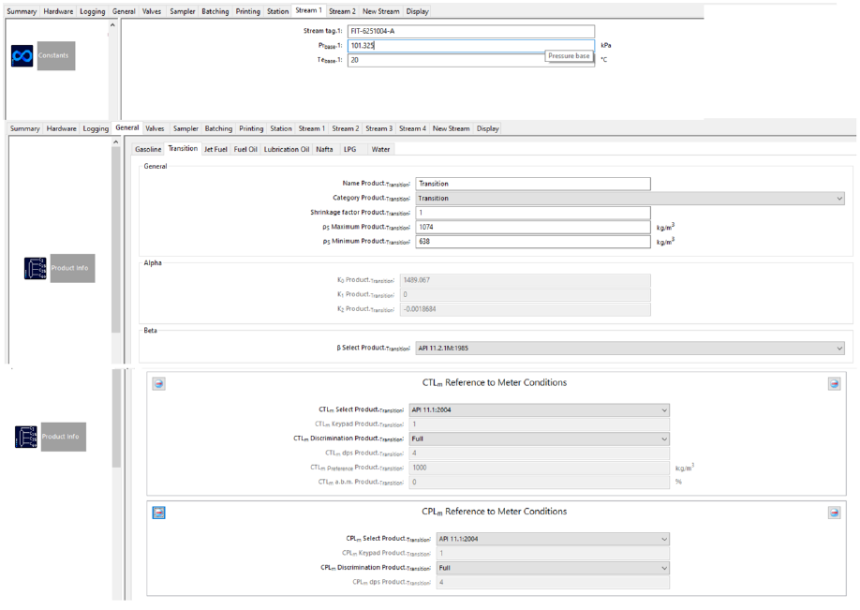Click left round icon in CTLm section header
The height and width of the screenshot is (610, 860).
159,383
